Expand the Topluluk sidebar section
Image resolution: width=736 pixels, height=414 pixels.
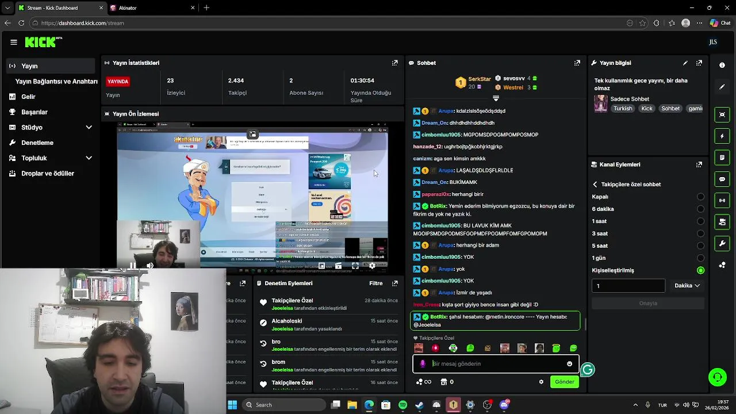(89, 158)
